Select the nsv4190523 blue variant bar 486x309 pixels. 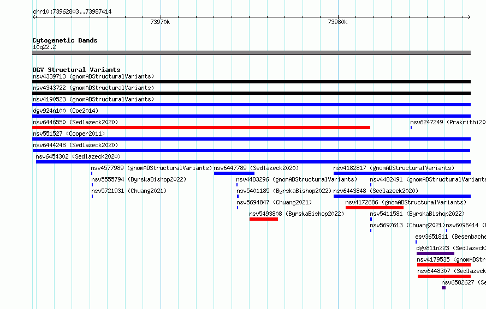click(x=251, y=105)
